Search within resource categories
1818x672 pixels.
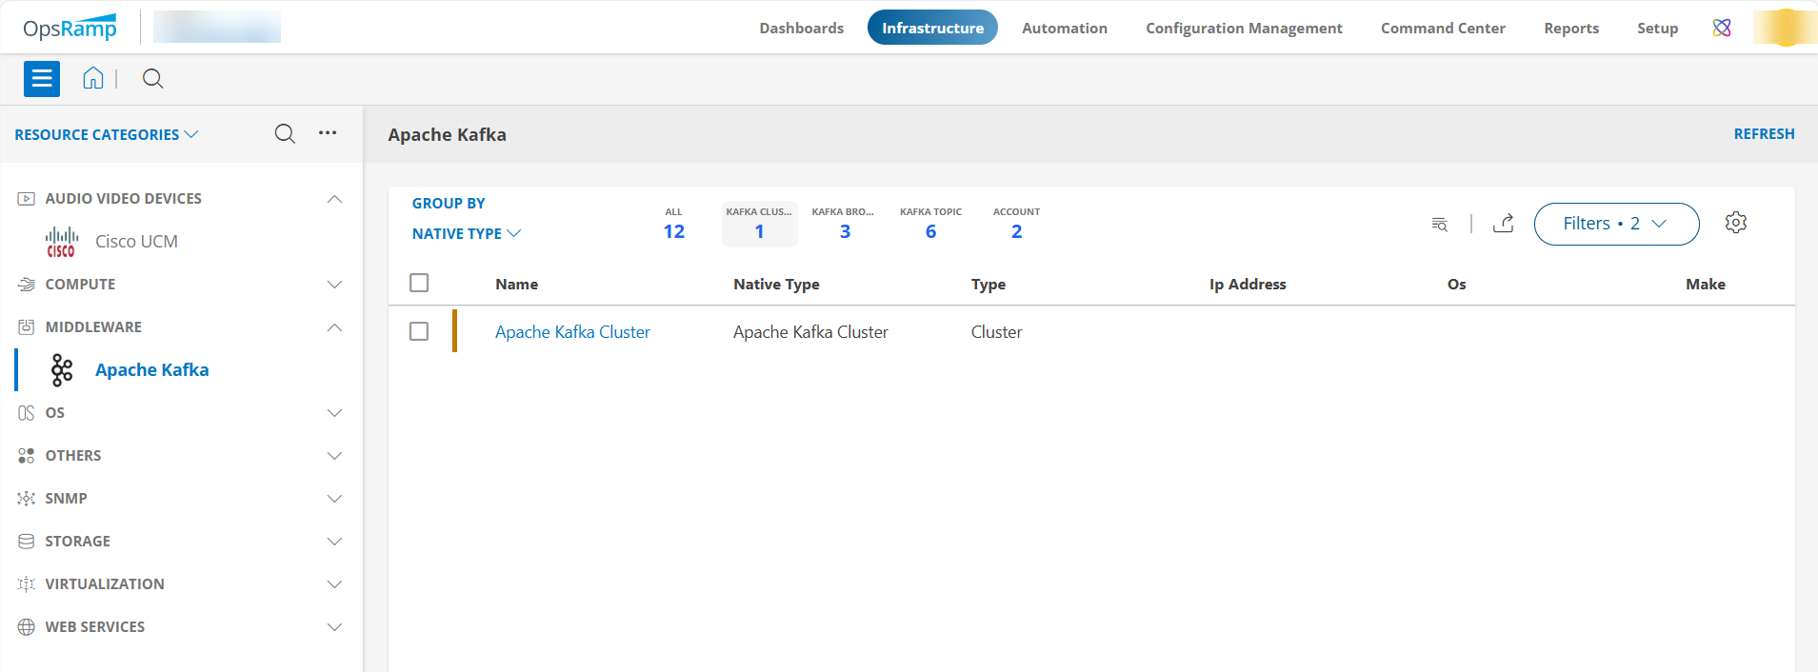285,134
